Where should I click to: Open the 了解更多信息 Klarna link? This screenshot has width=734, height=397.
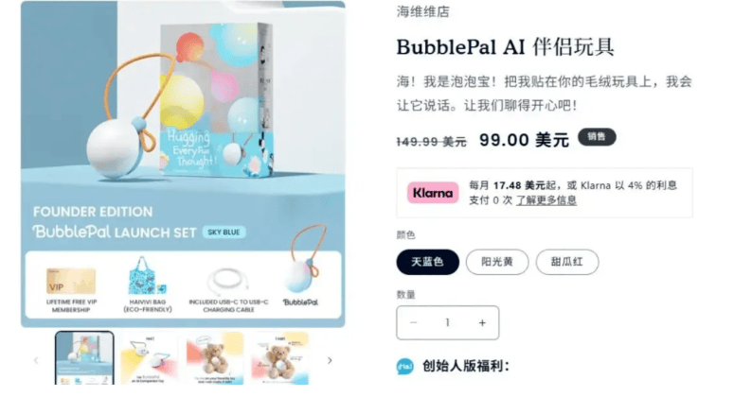[x=546, y=200]
